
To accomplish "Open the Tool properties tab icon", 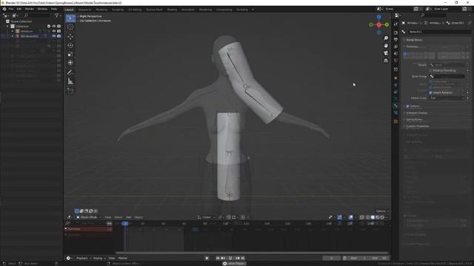I will click(396, 24).
